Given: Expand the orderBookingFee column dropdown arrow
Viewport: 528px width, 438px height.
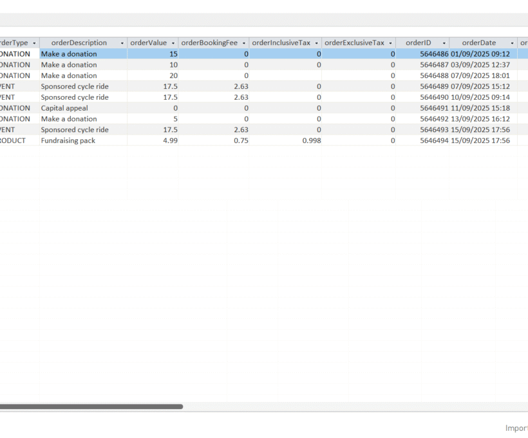Looking at the screenshot, I should coord(244,43).
